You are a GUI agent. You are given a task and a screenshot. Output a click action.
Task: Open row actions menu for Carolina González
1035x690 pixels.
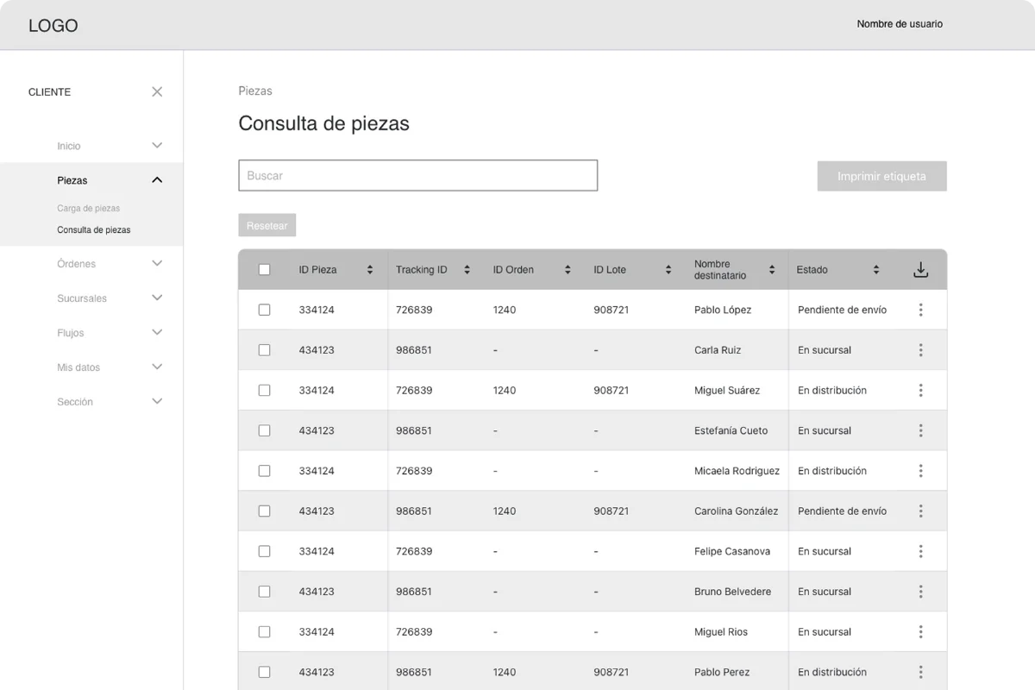point(920,511)
